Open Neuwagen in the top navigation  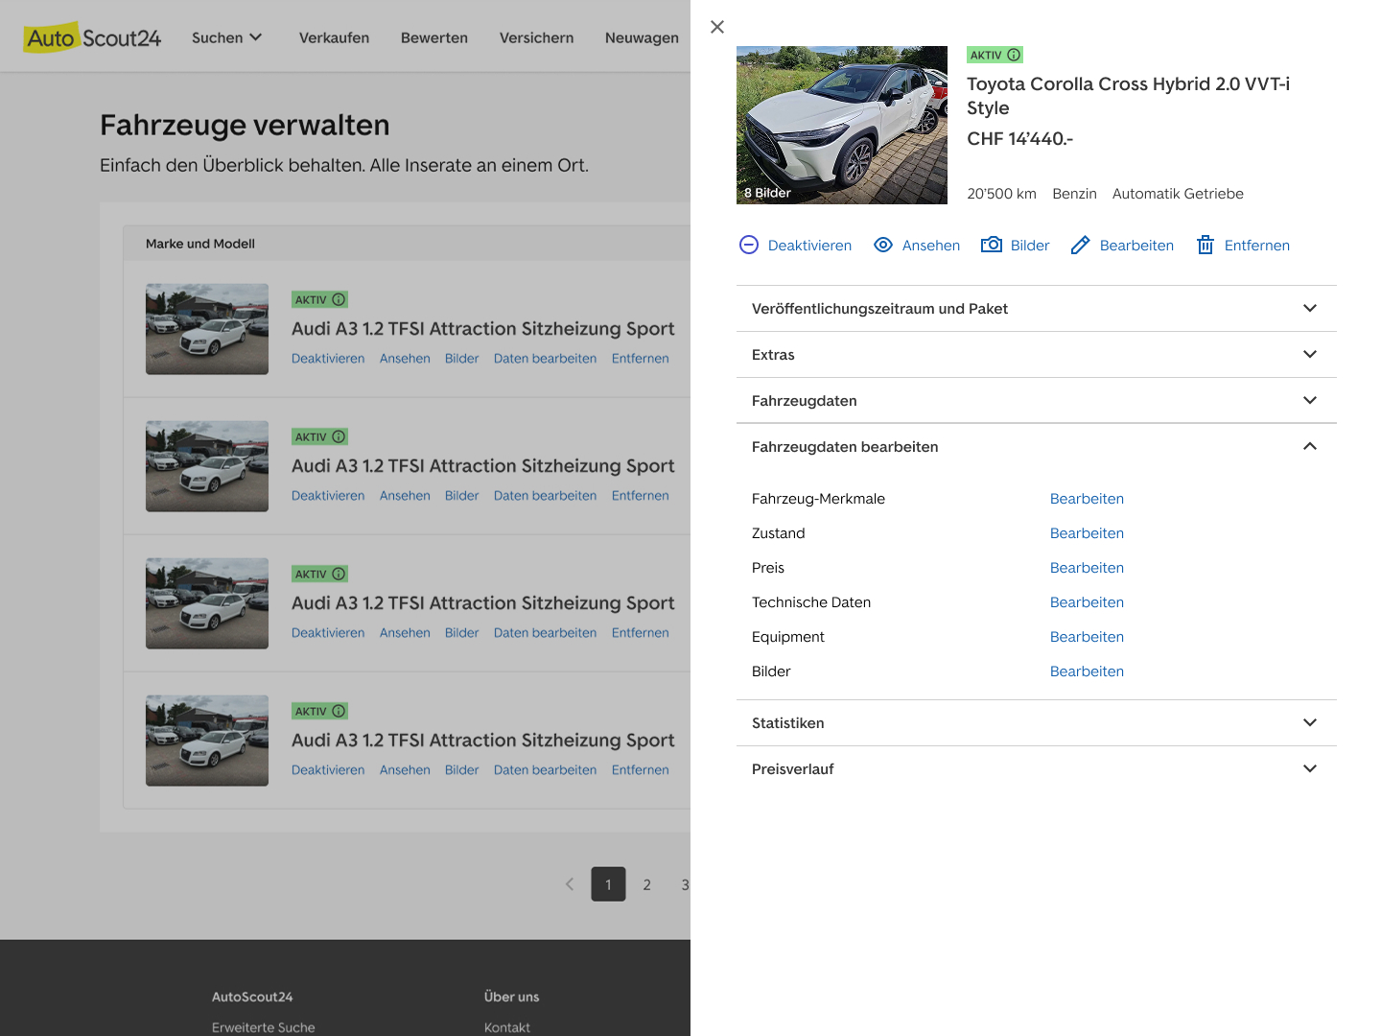tap(642, 37)
